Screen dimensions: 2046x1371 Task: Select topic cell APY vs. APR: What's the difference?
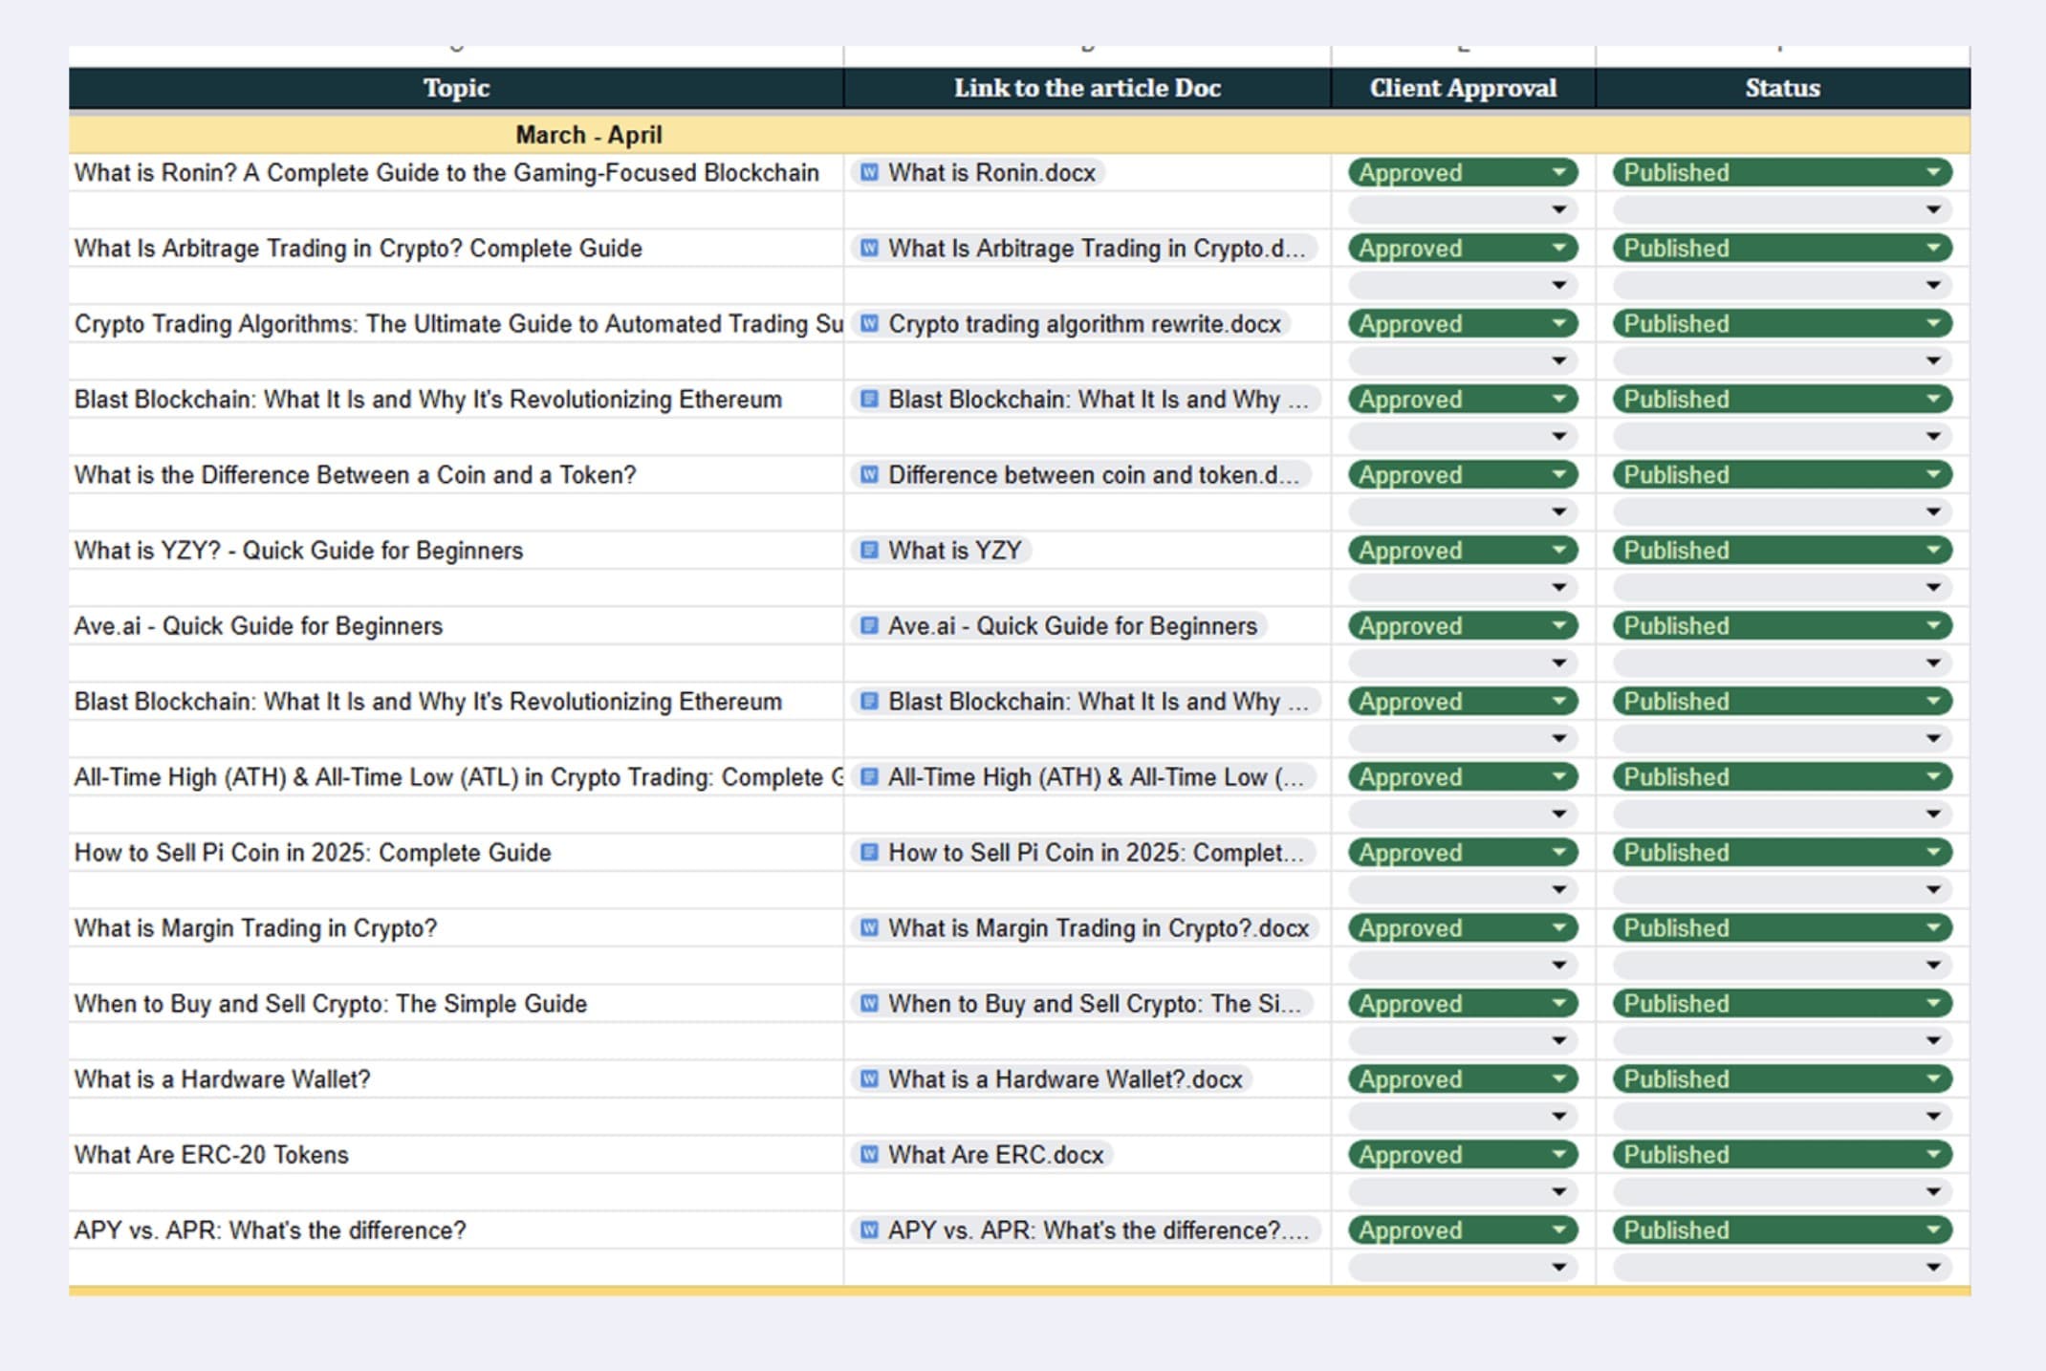456,1230
